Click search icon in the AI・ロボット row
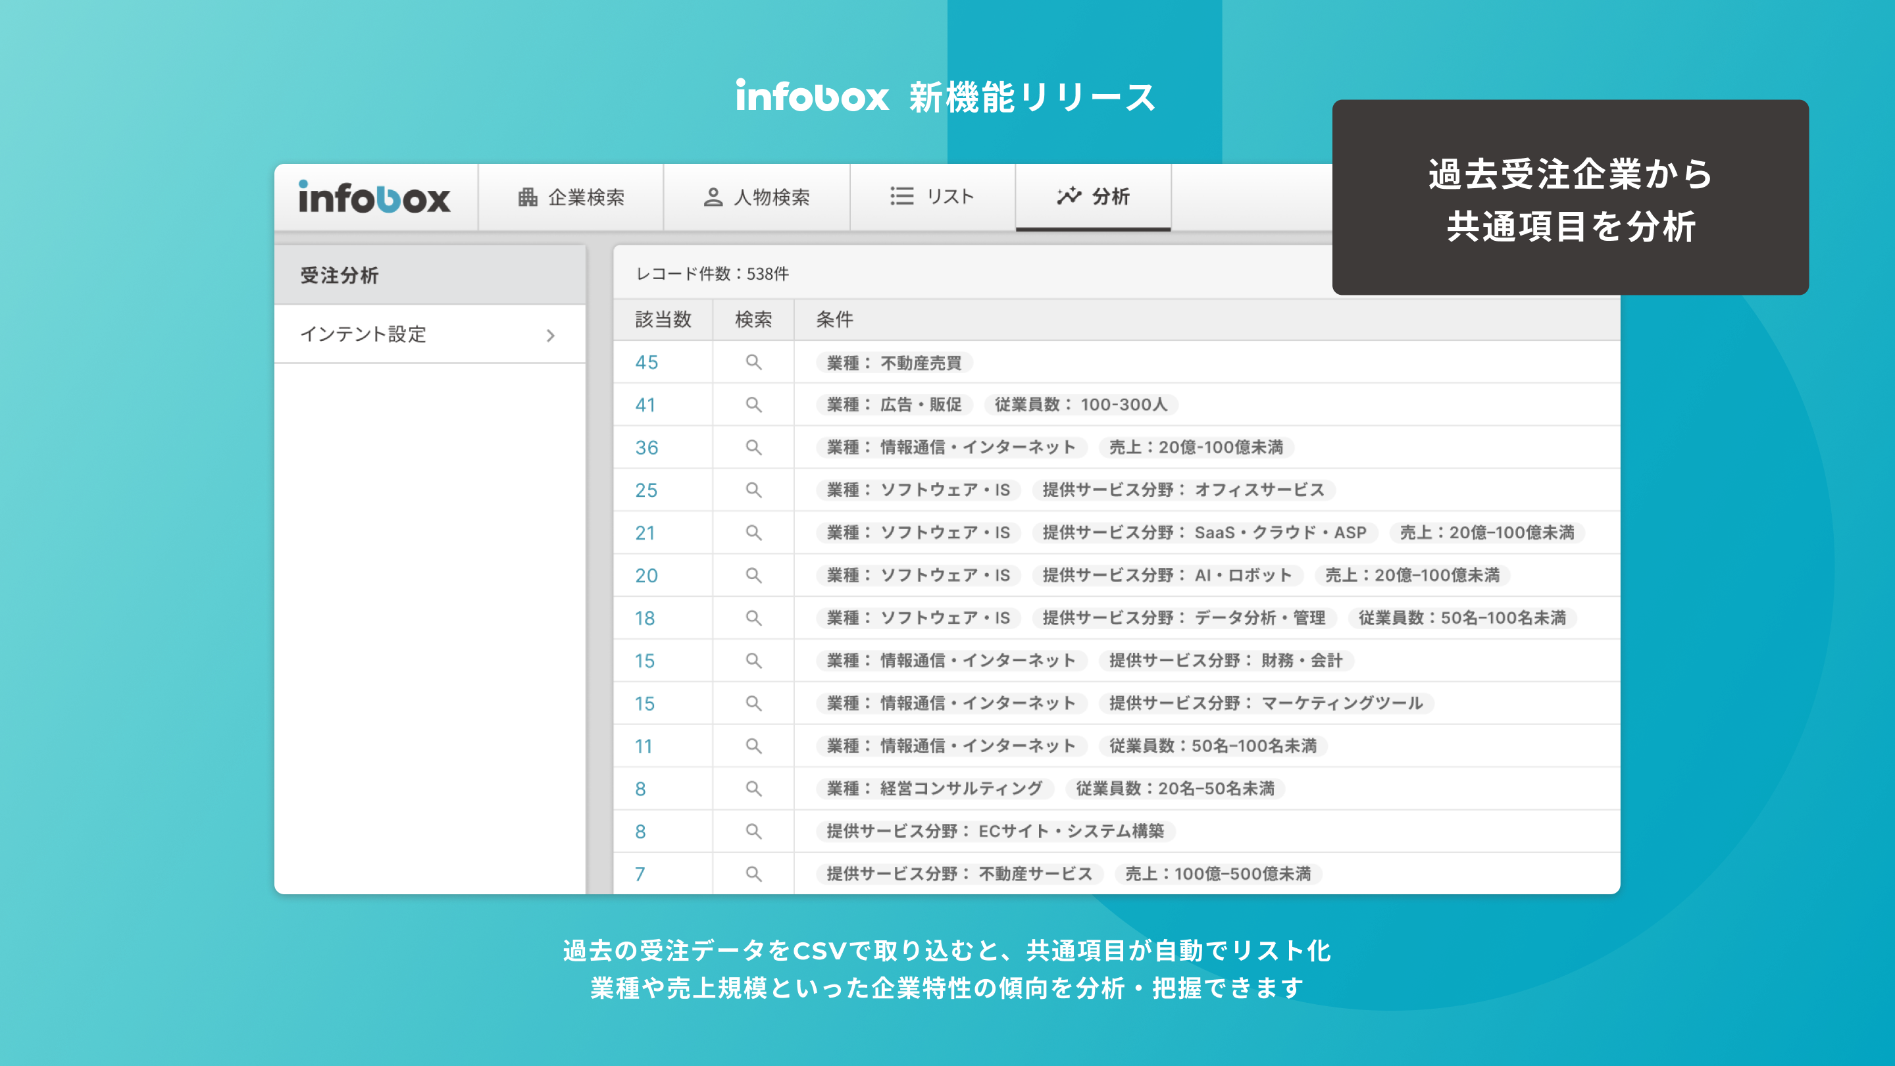Screen dimensions: 1895x1066 753,575
